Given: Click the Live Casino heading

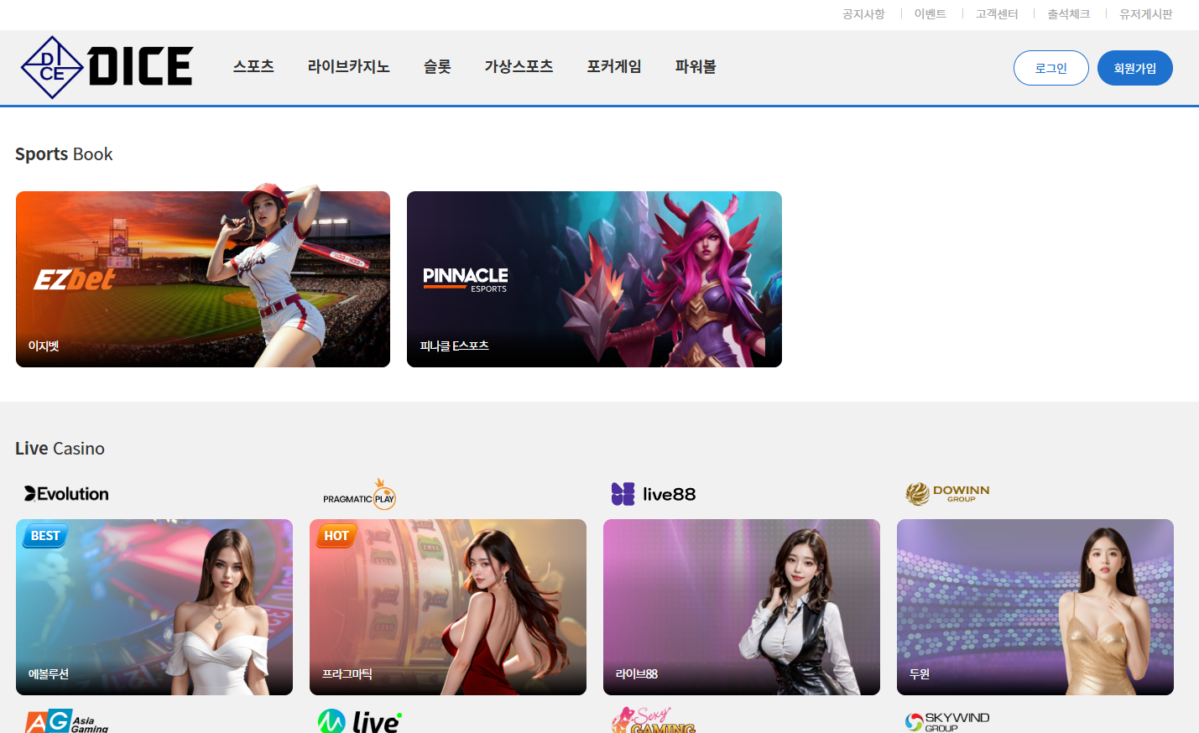Looking at the screenshot, I should pyautogui.click(x=60, y=449).
